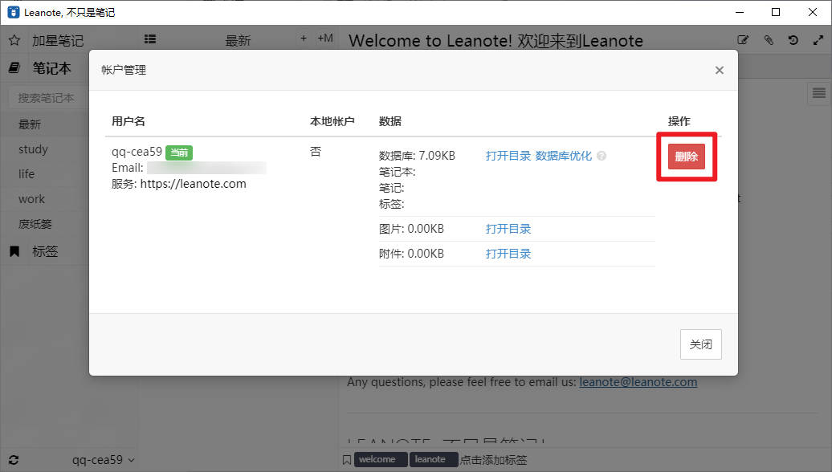Click the leanote@leanote.com email link
The height and width of the screenshot is (472, 832).
point(638,382)
